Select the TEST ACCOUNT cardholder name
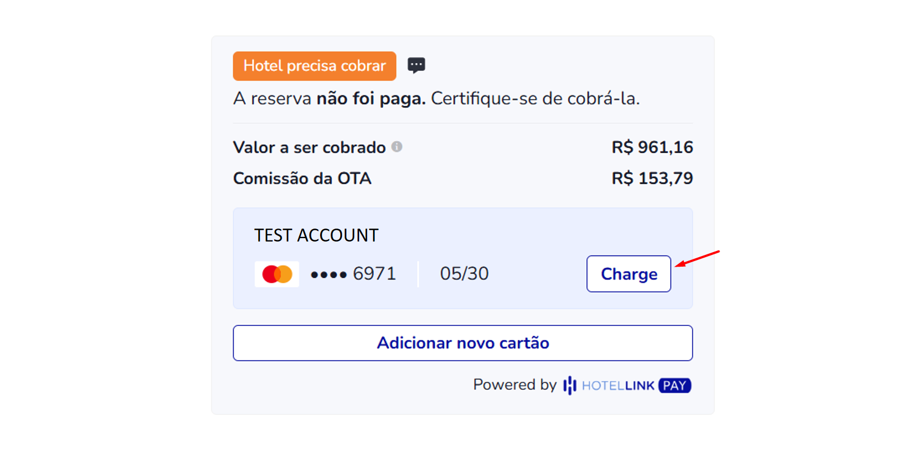Viewport: 924px width, 464px height. point(316,235)
